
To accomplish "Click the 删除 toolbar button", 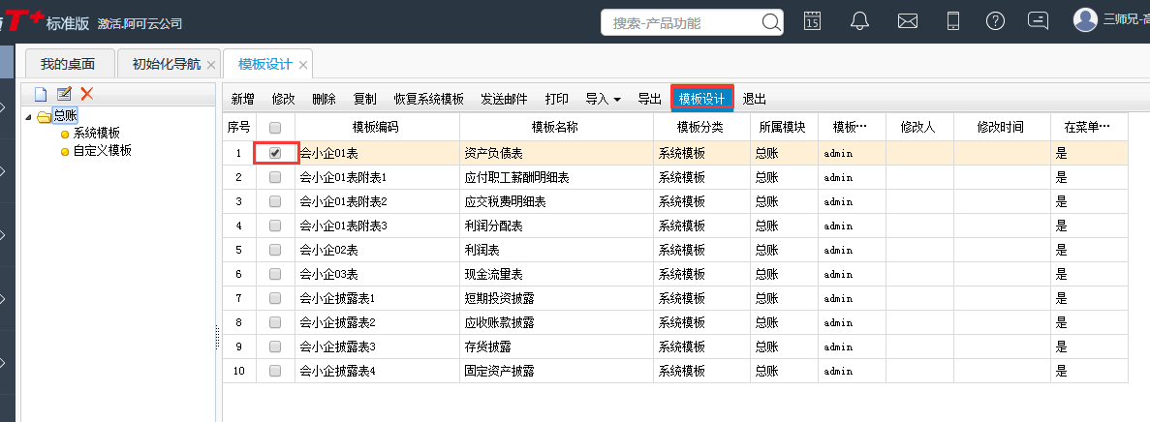I will (325, 99).
